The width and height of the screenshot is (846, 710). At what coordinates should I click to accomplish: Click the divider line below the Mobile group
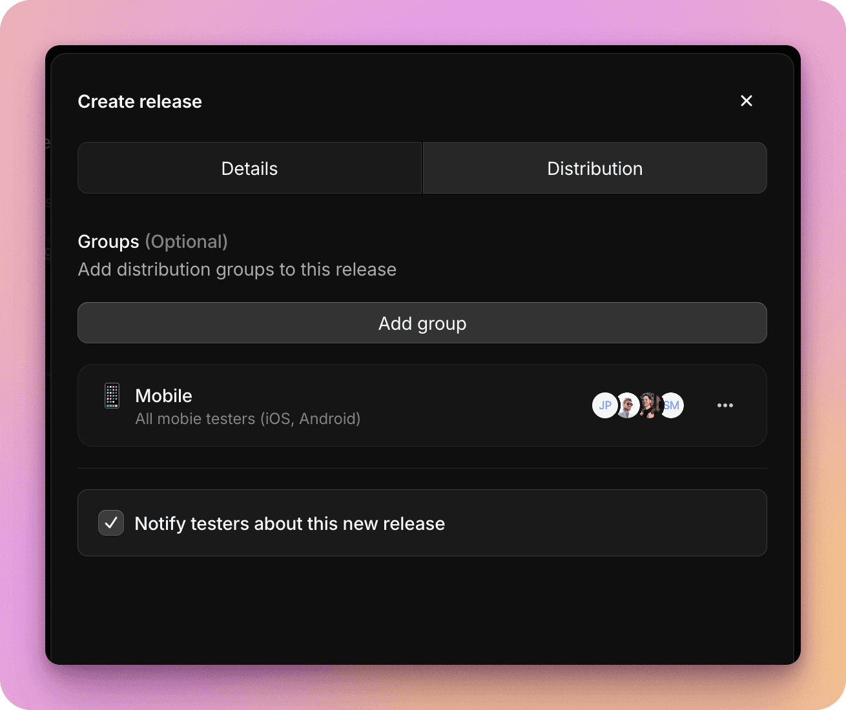(422, 468)
